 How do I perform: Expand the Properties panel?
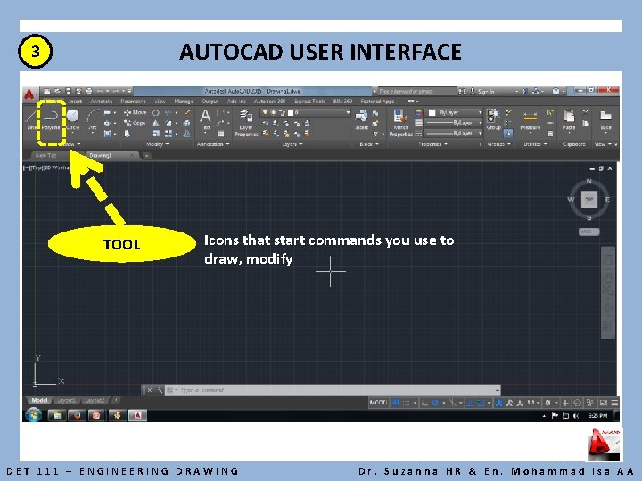432,144
